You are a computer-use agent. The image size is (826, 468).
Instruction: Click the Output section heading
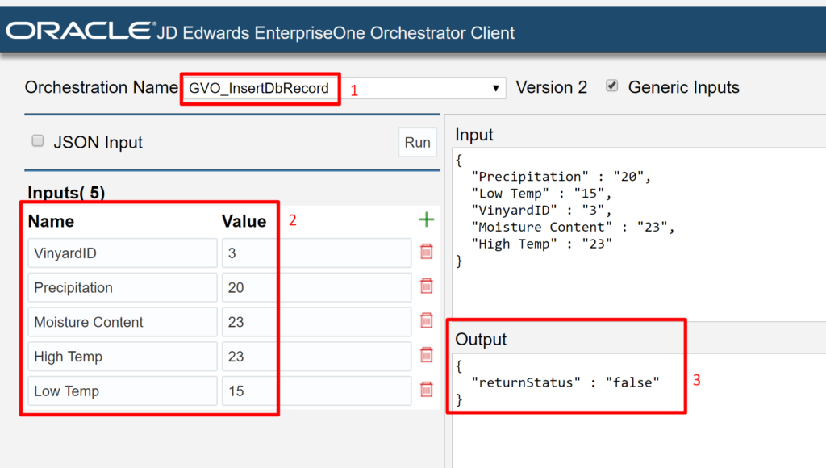point(481,339)
